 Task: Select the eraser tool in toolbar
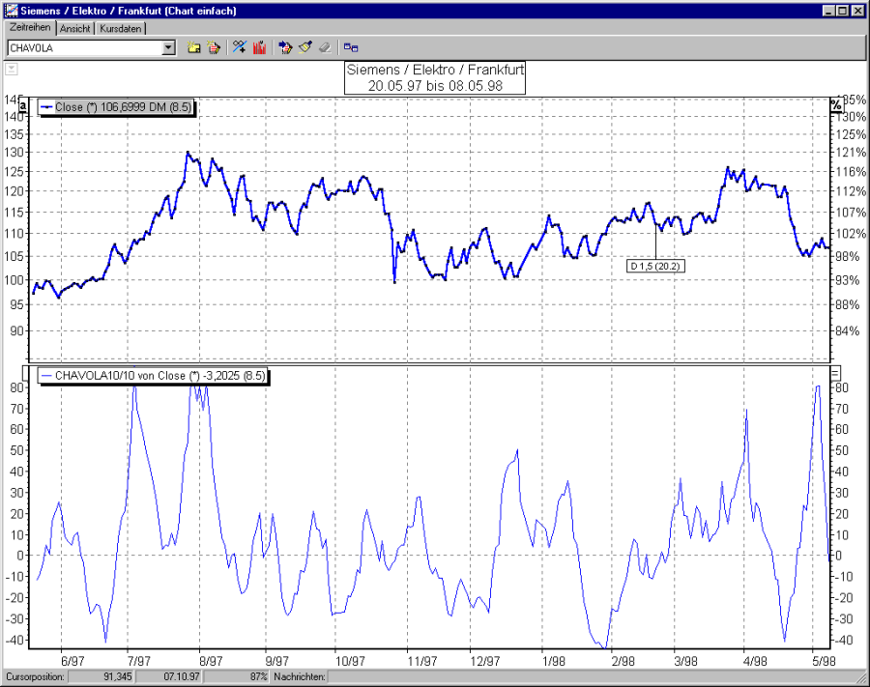[325, 46]
